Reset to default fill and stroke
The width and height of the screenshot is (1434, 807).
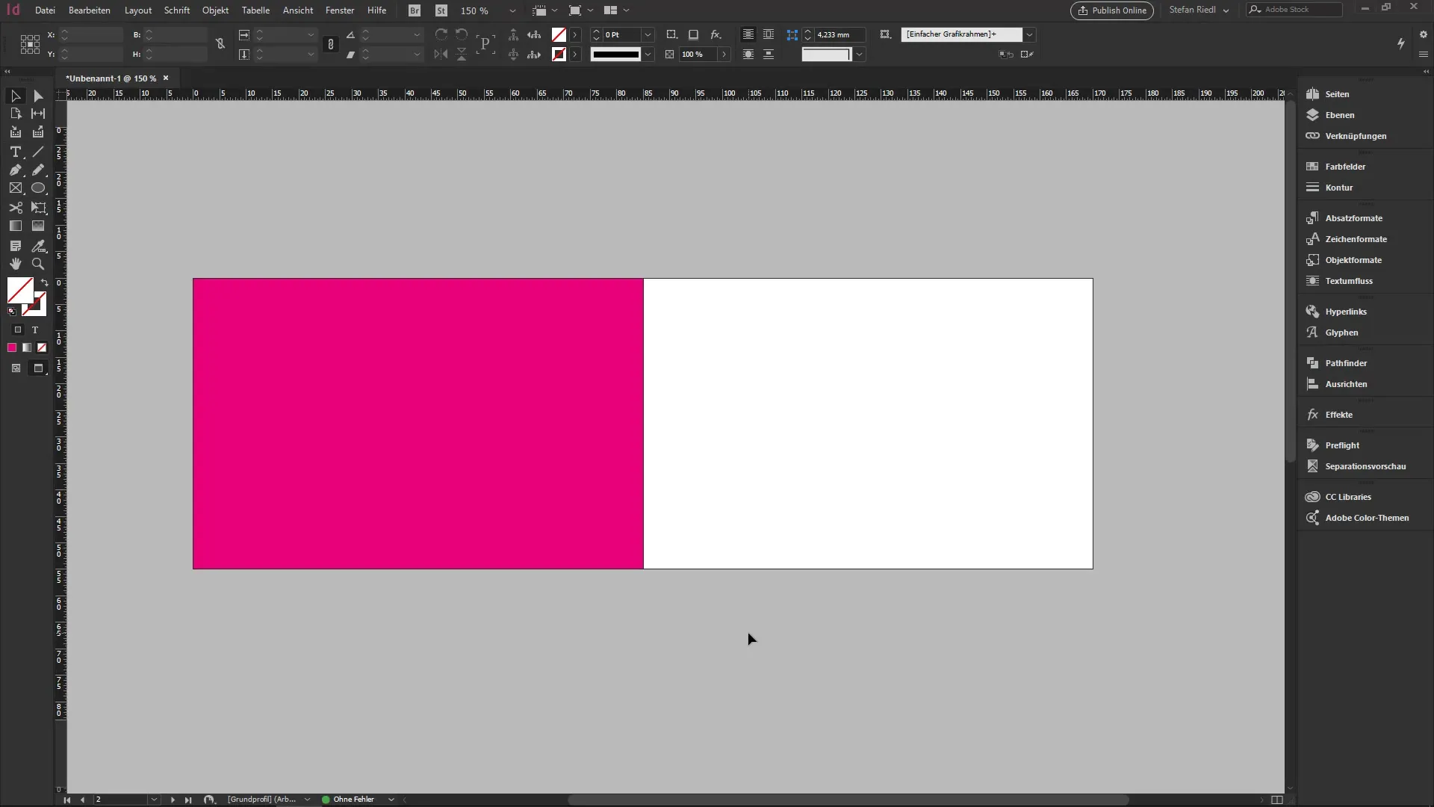click(12, 312)
